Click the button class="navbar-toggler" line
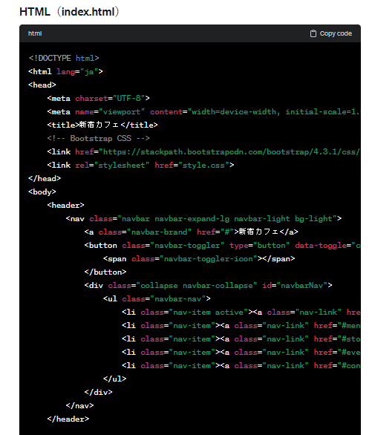 coord(222,246)
